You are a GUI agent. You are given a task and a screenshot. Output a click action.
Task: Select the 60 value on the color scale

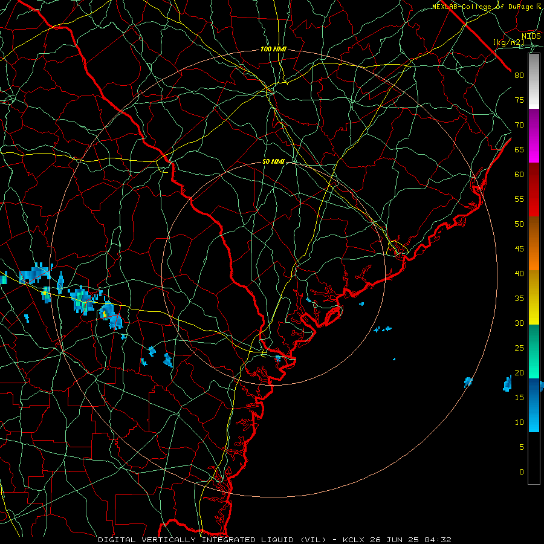pos(519,175)
